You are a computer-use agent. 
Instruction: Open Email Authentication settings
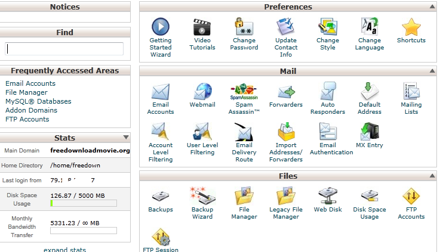pyautogui.click(x=328, y=132)
